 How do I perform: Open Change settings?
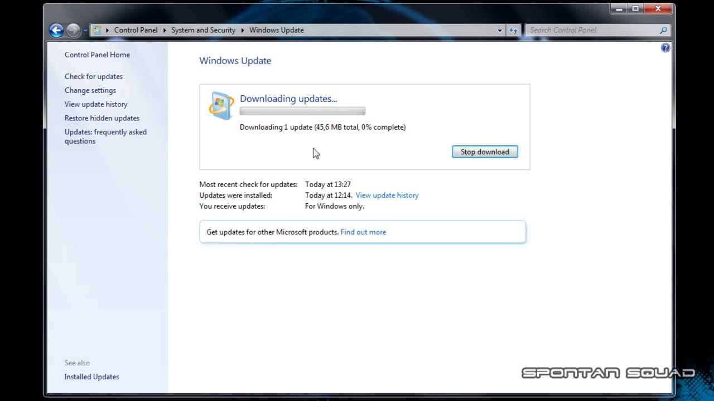coord(90,90)
